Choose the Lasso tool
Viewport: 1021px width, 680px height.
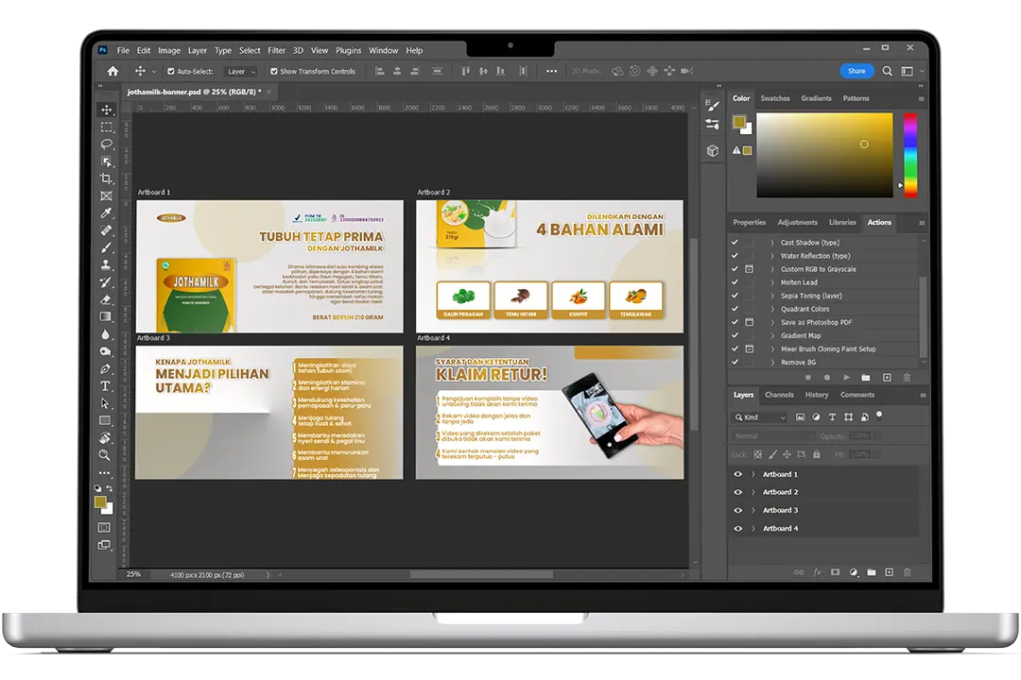[106, 144]
